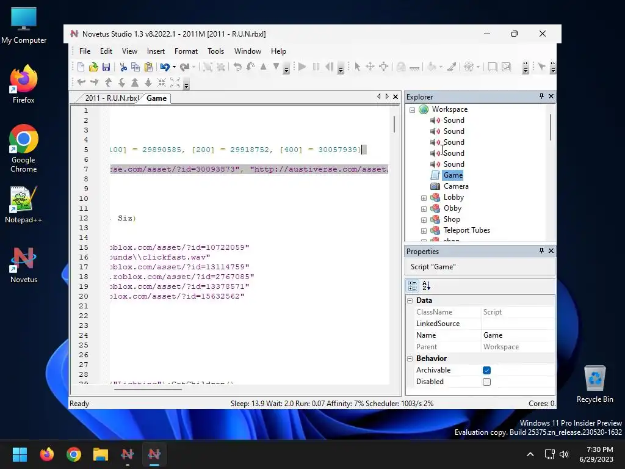Click the Lock tool padlock icon
The height and width of the screenshot is (469, 625).
coord(401,67)
